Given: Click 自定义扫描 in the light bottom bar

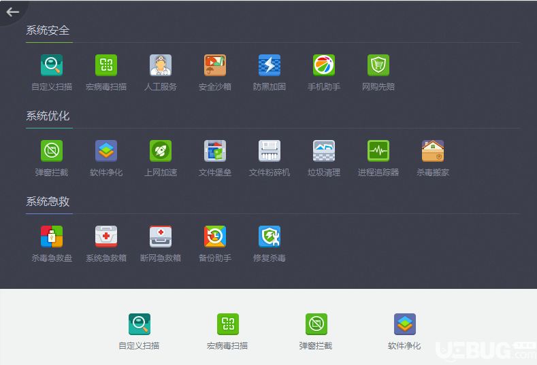Looking at the screenshot, I should 140,324.
